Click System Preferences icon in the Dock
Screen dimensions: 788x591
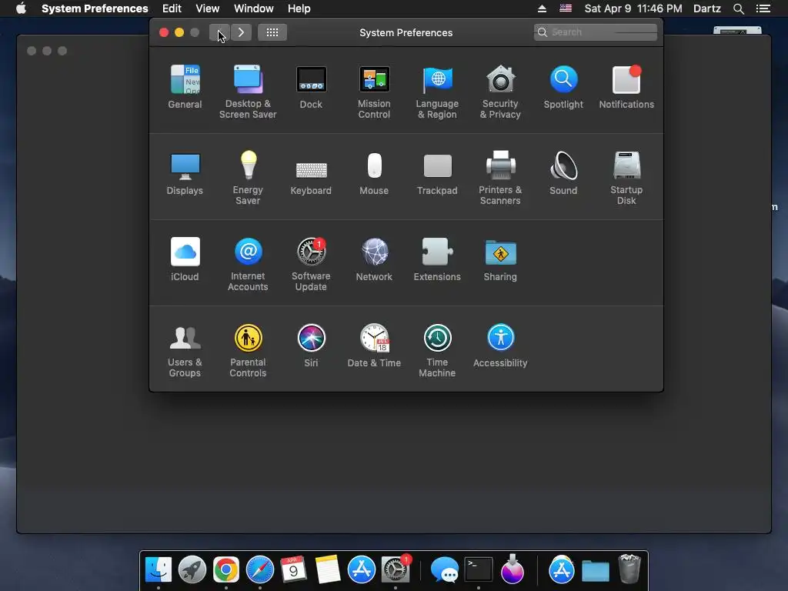tap(396, 569)
